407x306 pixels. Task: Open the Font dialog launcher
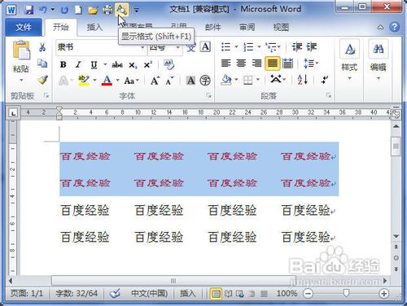pyautogui.click(x=208, y=95)
